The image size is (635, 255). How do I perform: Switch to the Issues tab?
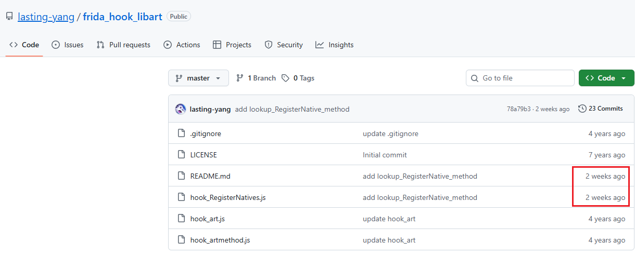coord(68,45)
